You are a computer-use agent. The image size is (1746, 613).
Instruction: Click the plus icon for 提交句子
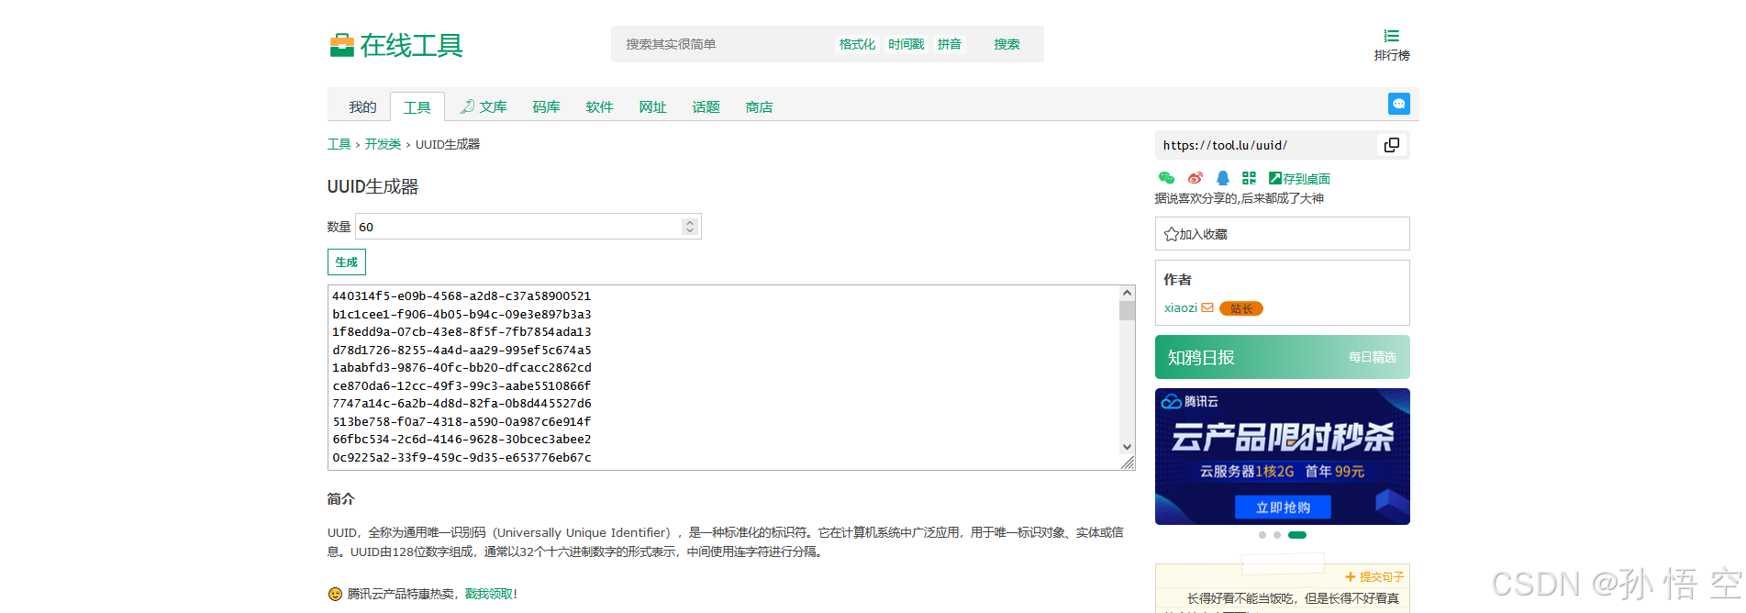pyautogui.click(x=1351, y=577)
